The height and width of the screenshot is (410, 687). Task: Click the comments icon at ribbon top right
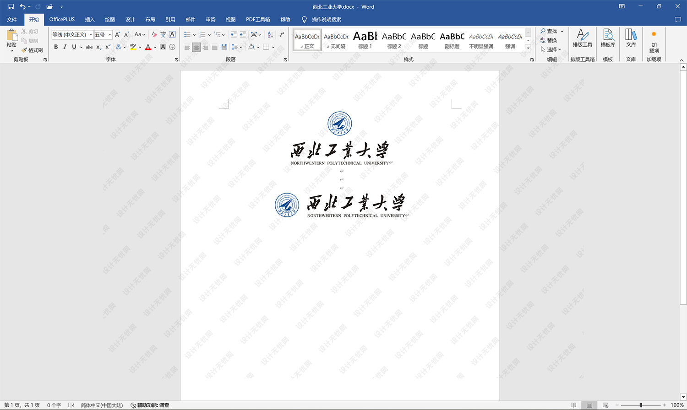tap(678, 19)
